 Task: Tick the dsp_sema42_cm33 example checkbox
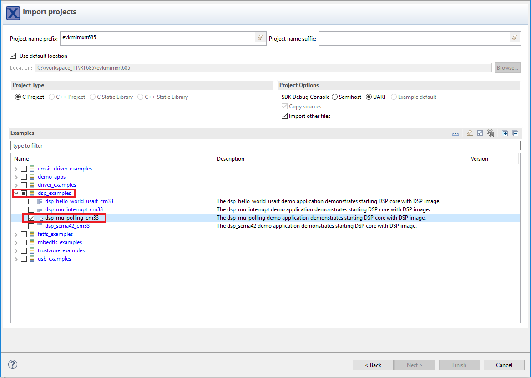coord(31,226)
